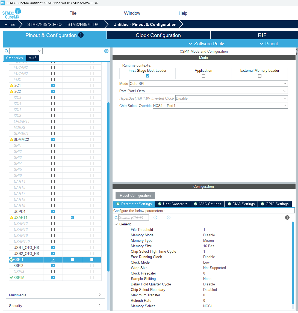
Task: Uncheck I2C1 first column checkbox
Action: [53, 85]
